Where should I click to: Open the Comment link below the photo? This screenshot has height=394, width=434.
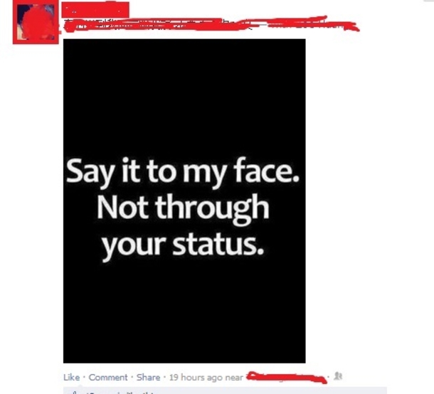[x=108, y=377]
